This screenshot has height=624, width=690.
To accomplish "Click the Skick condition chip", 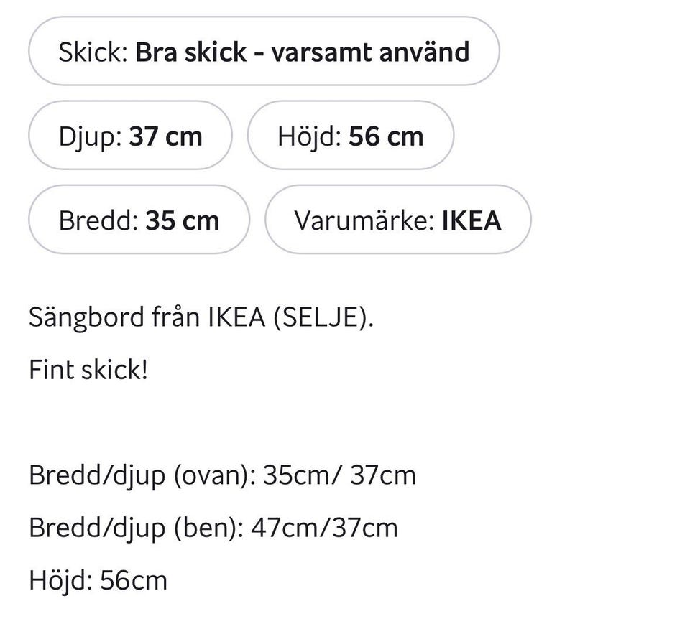I will pos(263,52).
